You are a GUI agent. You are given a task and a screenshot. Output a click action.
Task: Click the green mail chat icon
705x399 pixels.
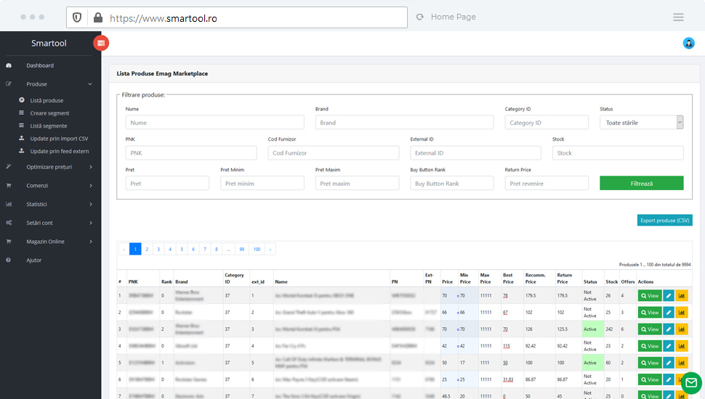coord(691,382)
